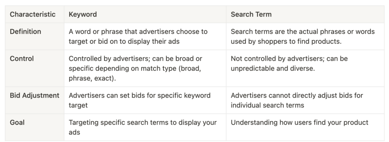389x142 pixels.
Task: Click 'used by shoppers to find products.'
Action: pyautogui.click(x=286, y=41)
